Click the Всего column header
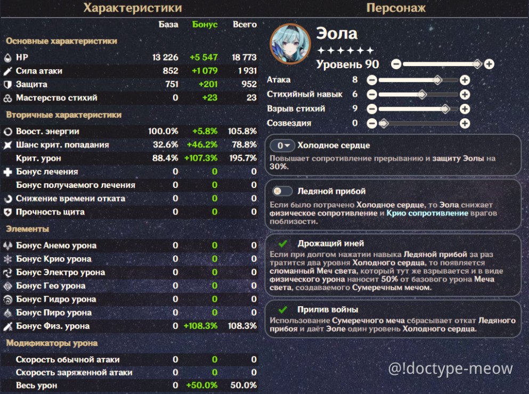 tap(245, 24)
